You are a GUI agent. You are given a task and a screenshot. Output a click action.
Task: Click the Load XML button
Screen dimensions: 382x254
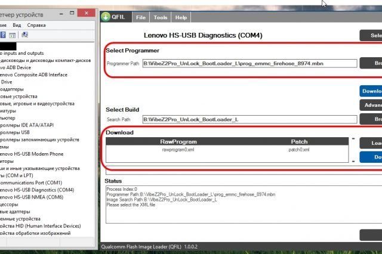(x=371, y=143)
